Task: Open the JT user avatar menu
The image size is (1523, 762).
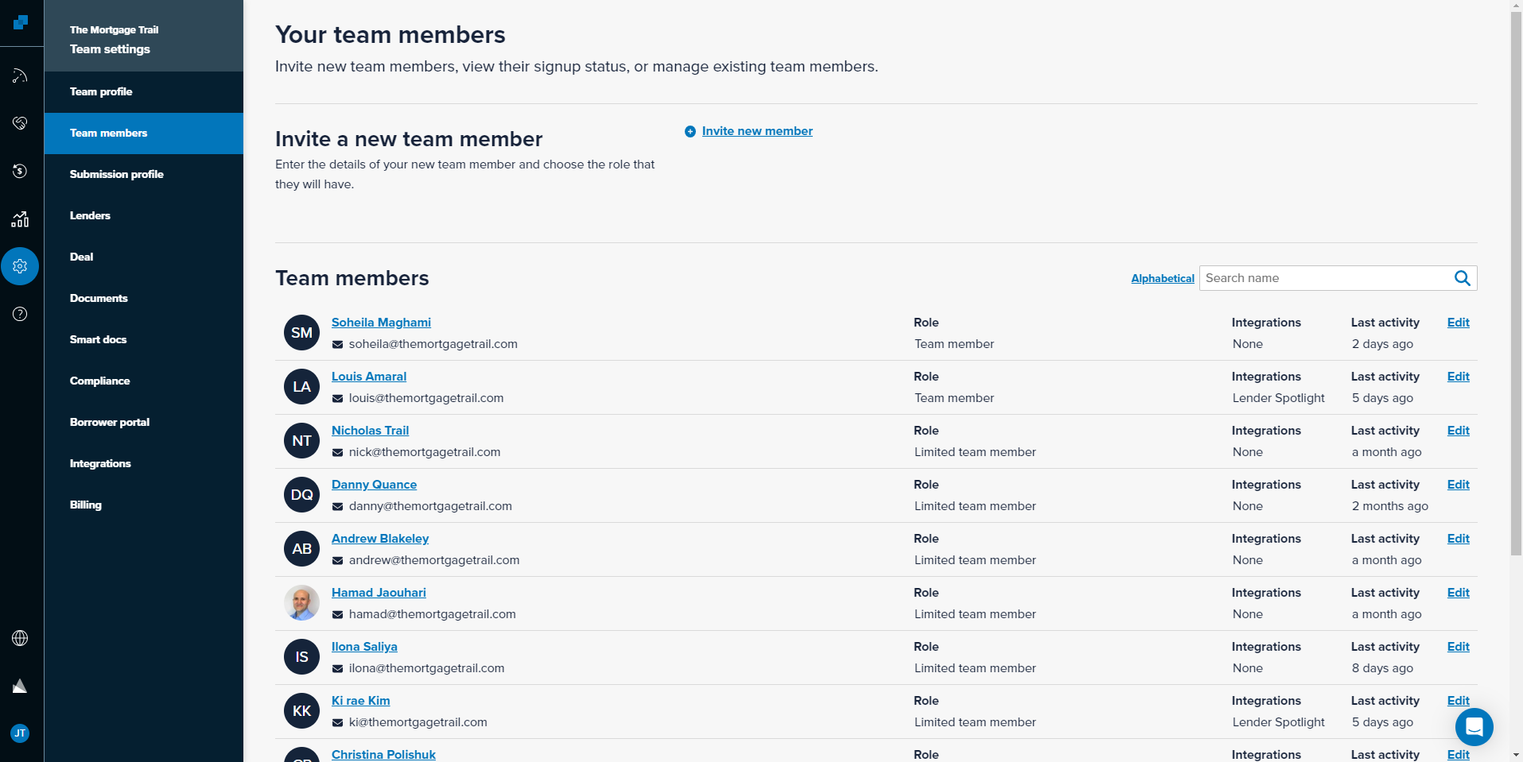Action: pos(20,733)
